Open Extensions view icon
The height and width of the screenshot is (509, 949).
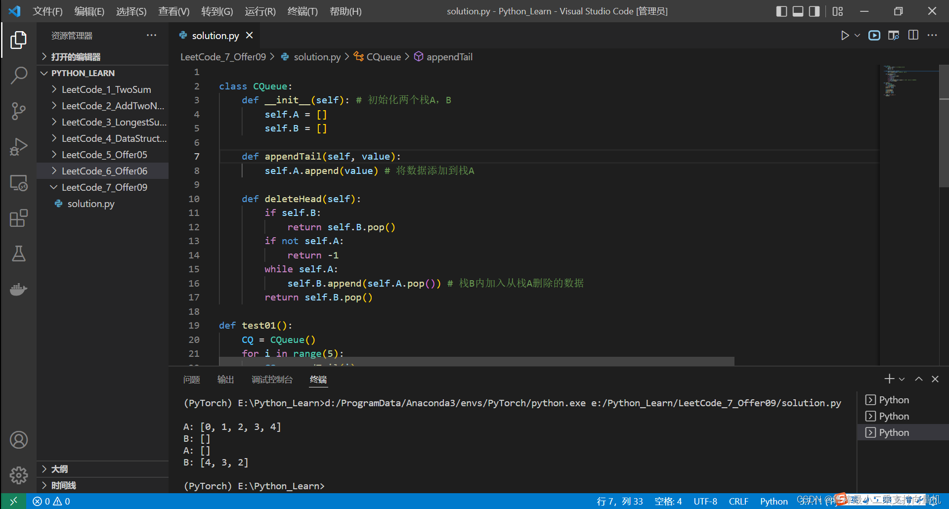point(18,218)
